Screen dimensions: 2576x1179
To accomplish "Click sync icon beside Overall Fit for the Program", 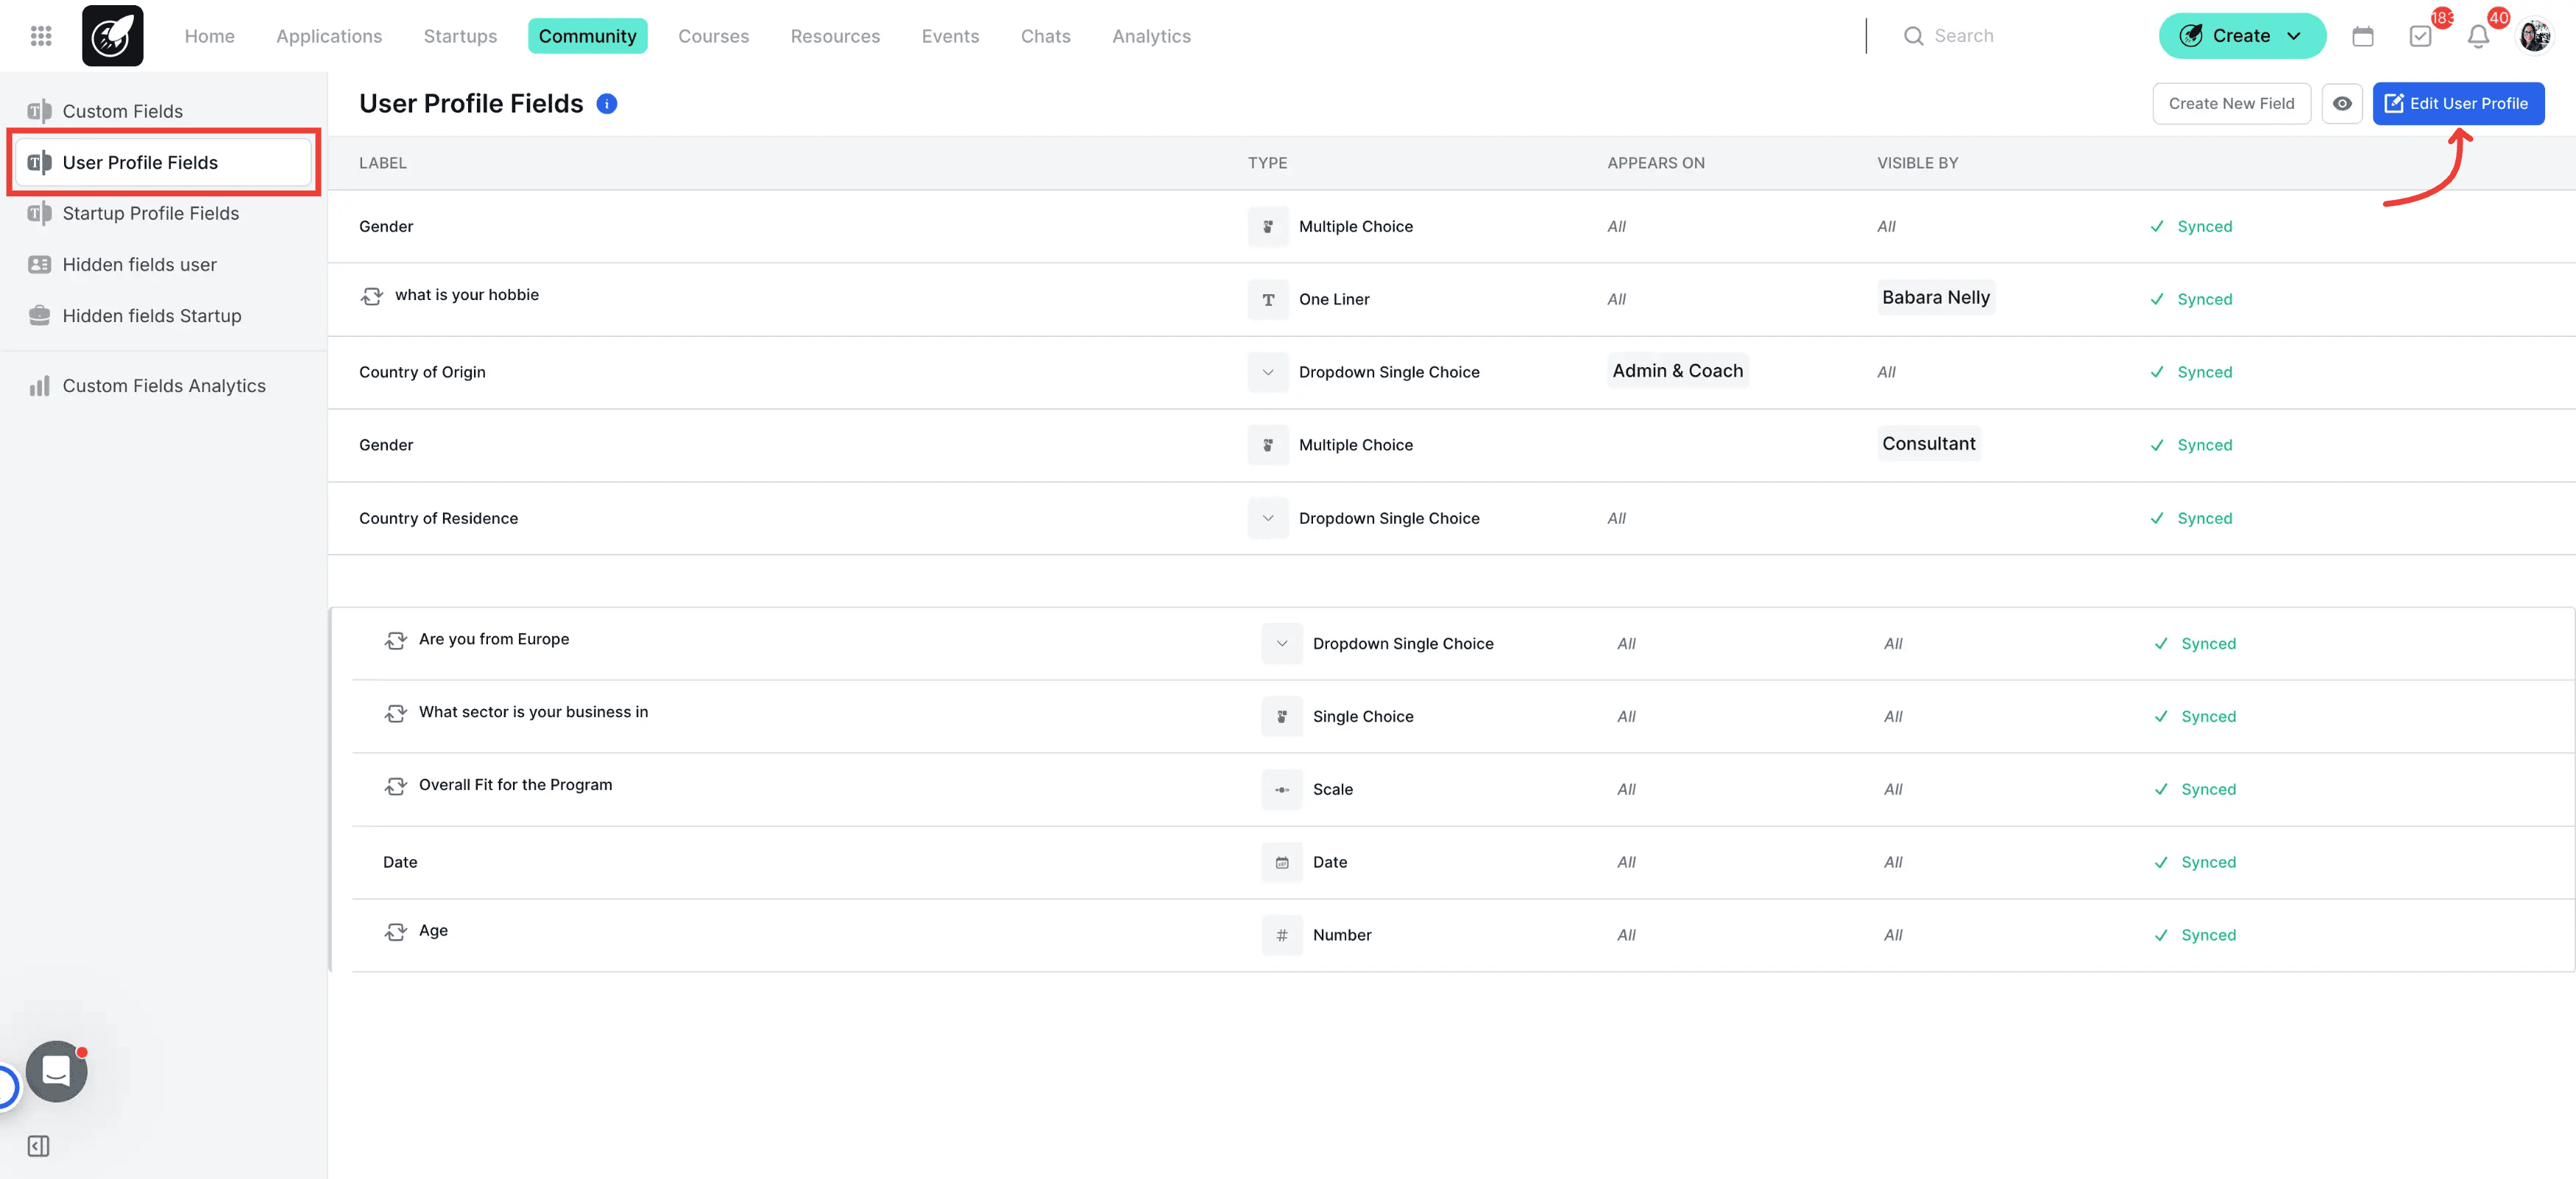I will (x=396, y=786).
